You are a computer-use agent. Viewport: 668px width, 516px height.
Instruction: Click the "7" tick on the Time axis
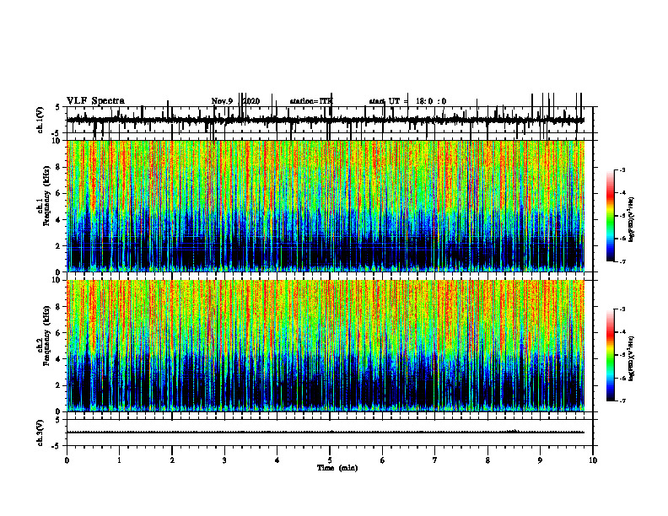pyautogui.click(x=435, y=460)
